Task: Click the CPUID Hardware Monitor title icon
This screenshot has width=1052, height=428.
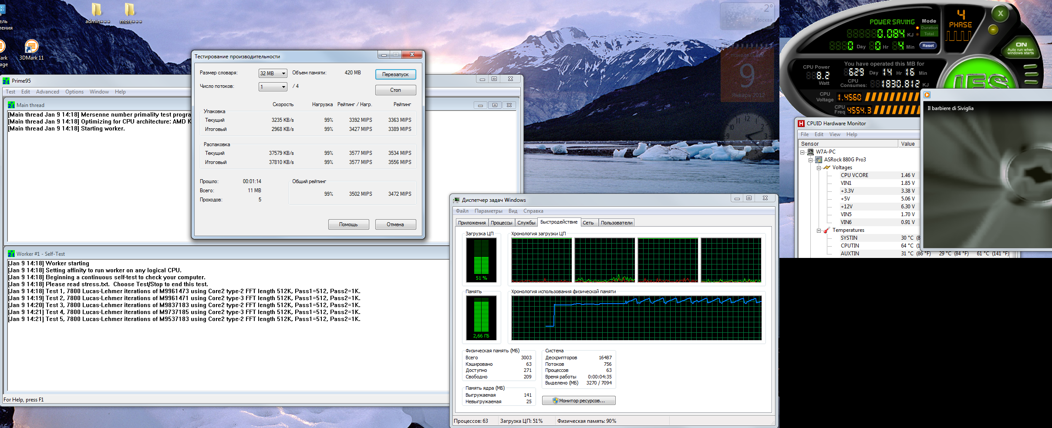Action: (801, 124)
